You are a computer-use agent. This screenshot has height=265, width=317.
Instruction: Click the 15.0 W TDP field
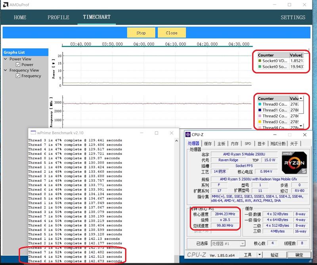pos(269,160)
